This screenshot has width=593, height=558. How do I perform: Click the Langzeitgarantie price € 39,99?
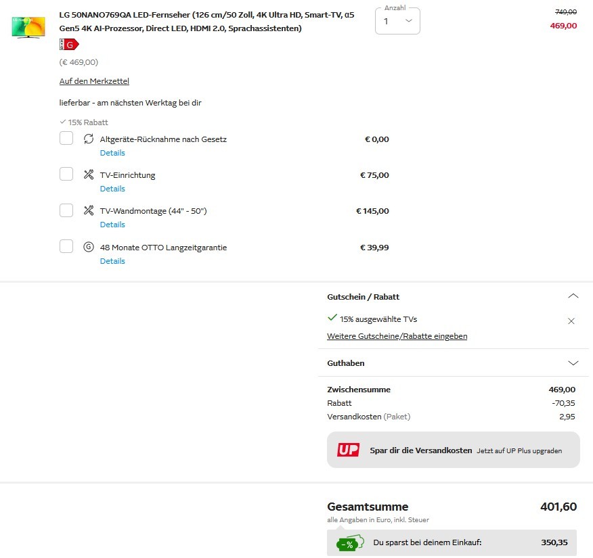coord(374,248)
